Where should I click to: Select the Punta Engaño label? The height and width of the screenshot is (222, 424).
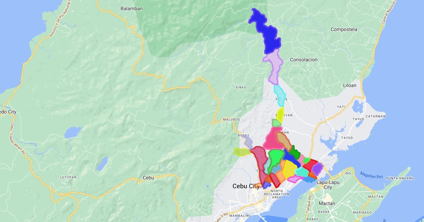click(x=400, y=178)
